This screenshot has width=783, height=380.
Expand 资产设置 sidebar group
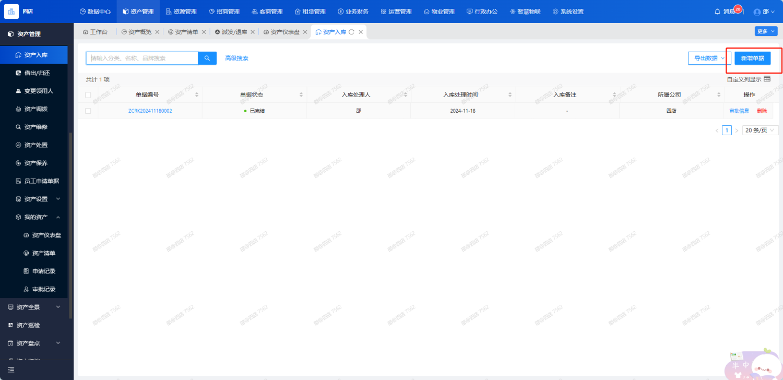click(x=34, y=199)
